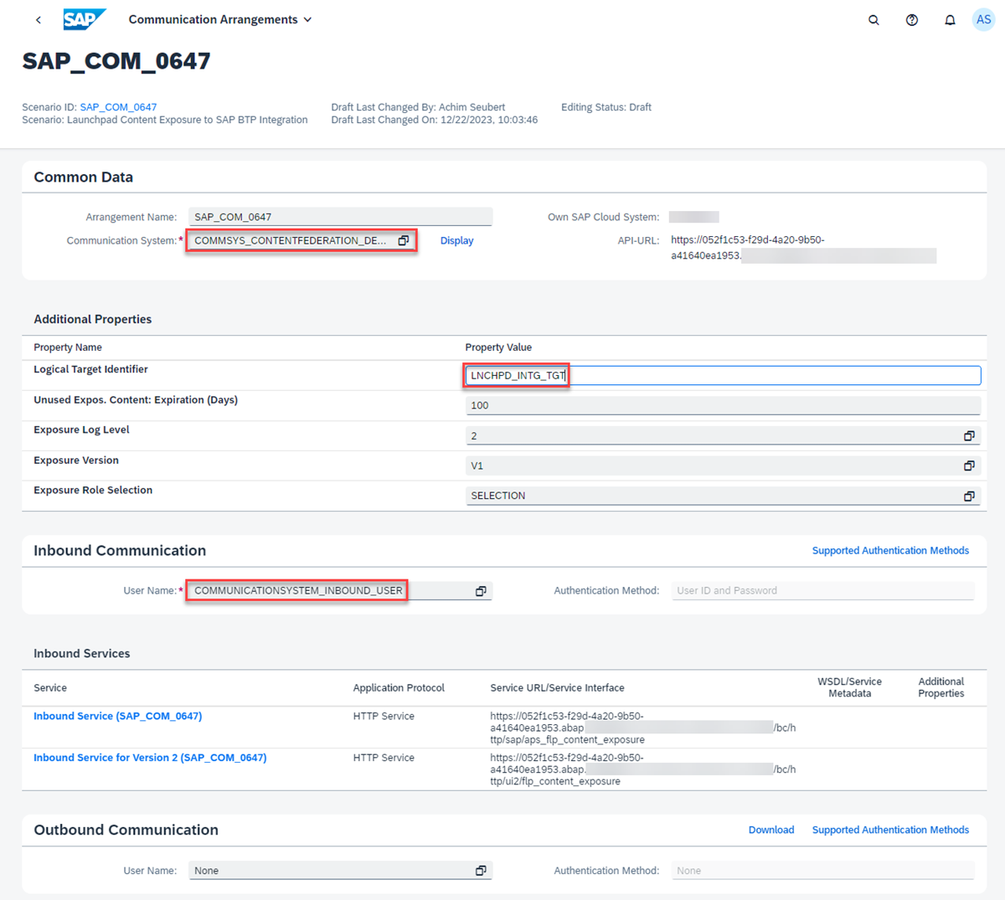Screen dimensions: 1005x900
Task: Click the Additional Properties column header
Action: [x=941, y=687]
